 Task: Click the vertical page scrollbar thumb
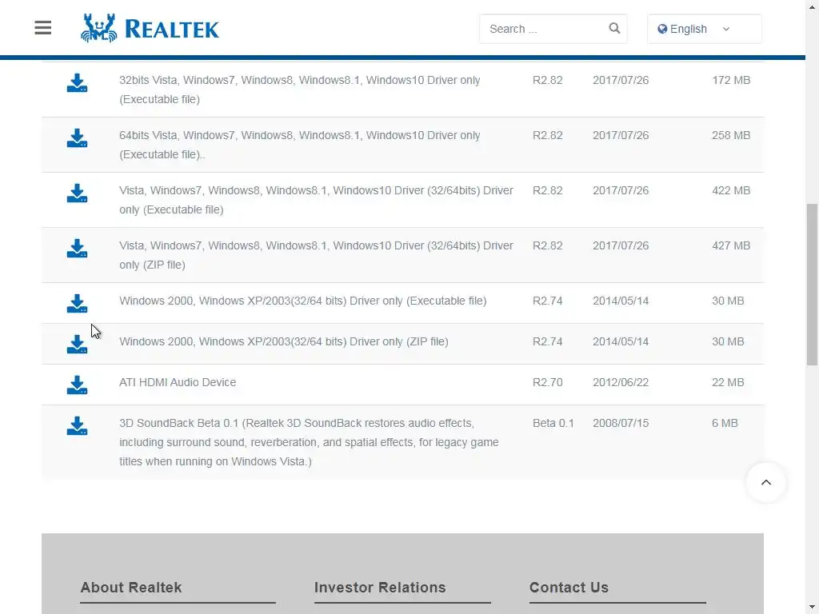812,285
